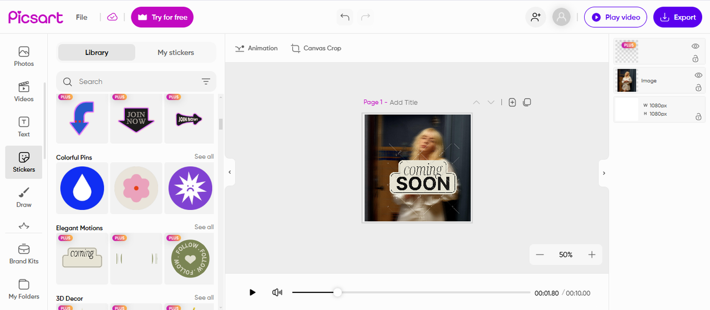The height and width of the screenshot is (310, 710).
Task: Click Add Title page name field
Action: point(403,102)
